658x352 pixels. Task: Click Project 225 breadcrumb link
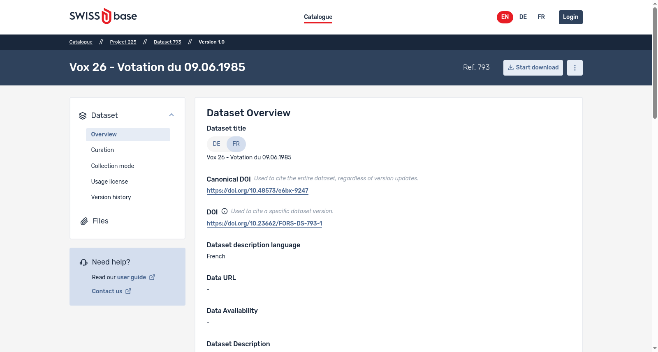point(123,42)
